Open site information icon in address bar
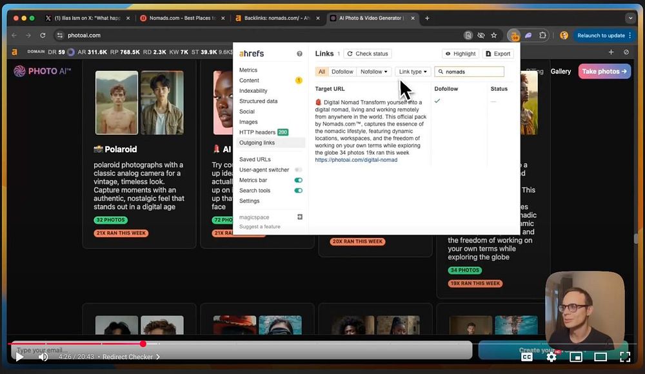Image resolution: width=645 pixels, height=374 pixels. pos(60,35)
